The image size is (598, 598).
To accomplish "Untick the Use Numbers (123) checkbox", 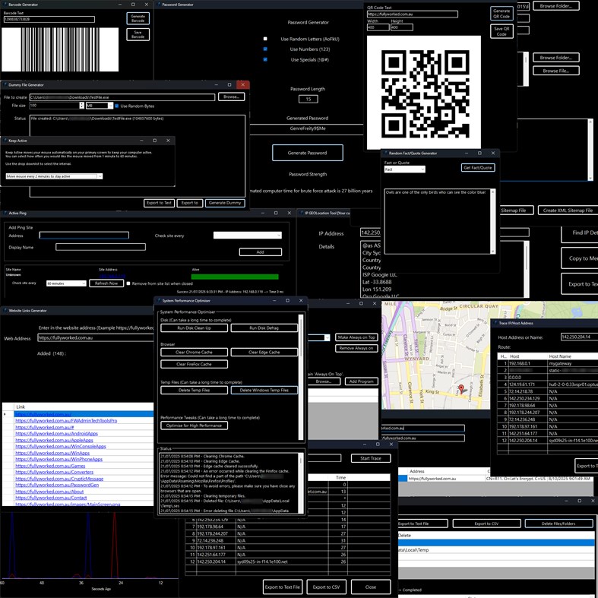I will [x=265, y=49].
